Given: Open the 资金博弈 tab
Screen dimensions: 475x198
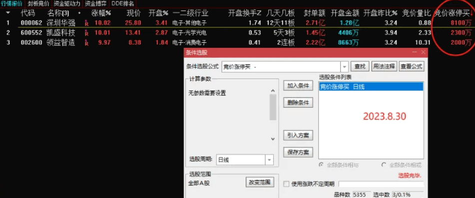Looking at the screenshot, I should (x=96, y=3).
